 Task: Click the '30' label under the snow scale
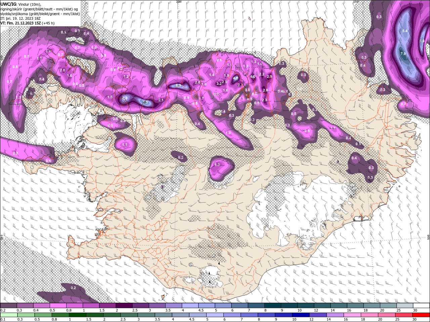click(415, 310)
